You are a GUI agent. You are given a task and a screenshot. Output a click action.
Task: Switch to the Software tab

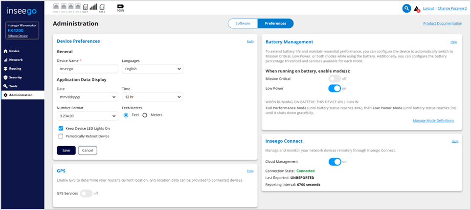point(243,23)
